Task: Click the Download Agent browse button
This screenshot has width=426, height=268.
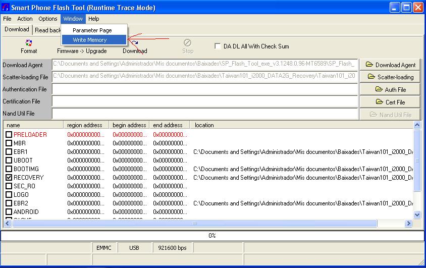Action: [390, 65]
